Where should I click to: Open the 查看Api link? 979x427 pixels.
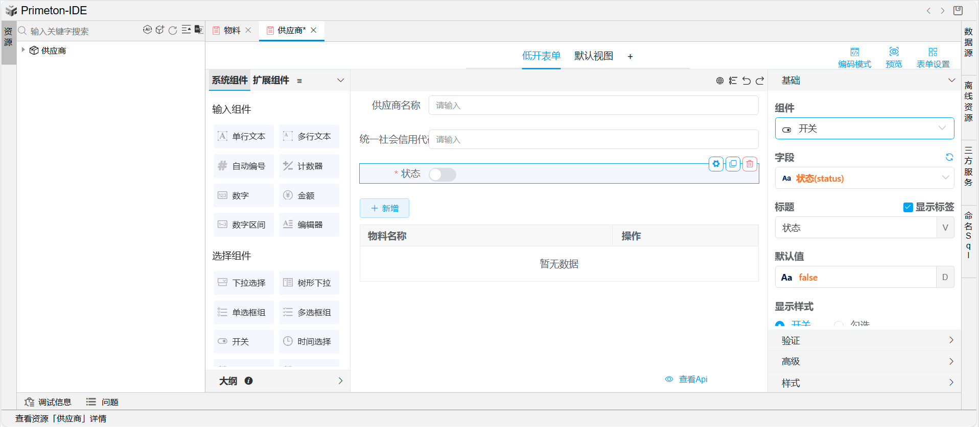pyautogui.click(x=687, y=379)
